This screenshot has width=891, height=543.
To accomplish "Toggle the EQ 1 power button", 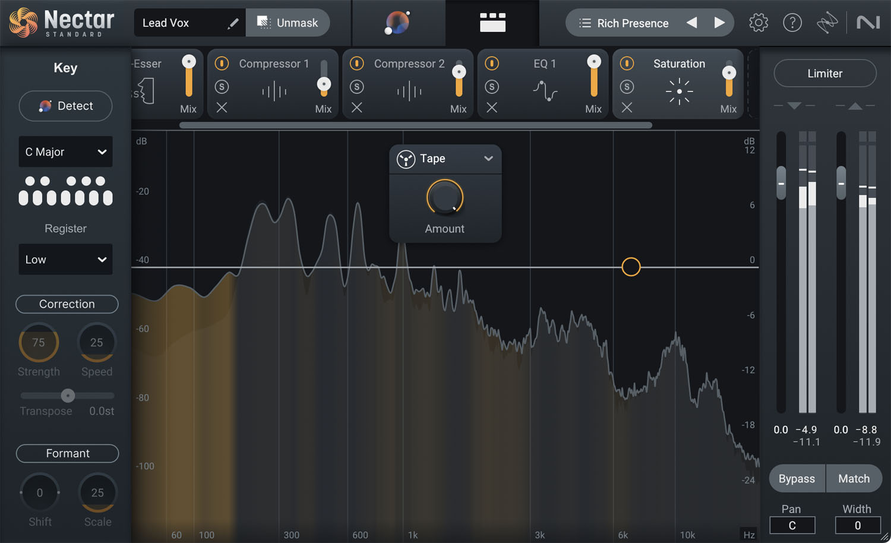I will (492, 63).
